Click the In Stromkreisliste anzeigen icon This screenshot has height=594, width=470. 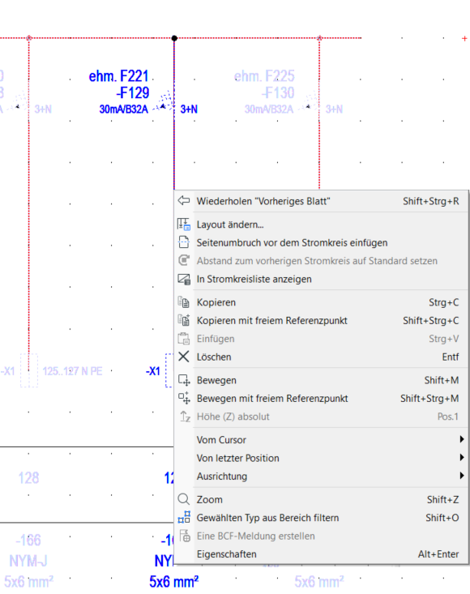184,280
